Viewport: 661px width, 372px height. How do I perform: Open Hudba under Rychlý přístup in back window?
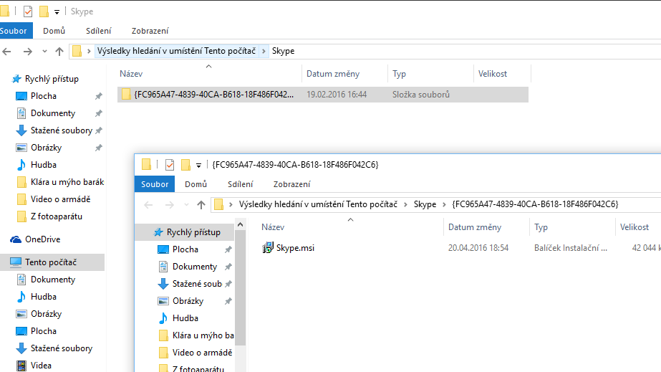(44, 165)
